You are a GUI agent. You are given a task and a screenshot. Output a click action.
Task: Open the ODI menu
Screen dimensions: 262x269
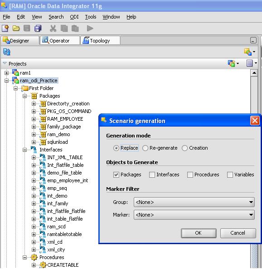[x=74, y=17]
